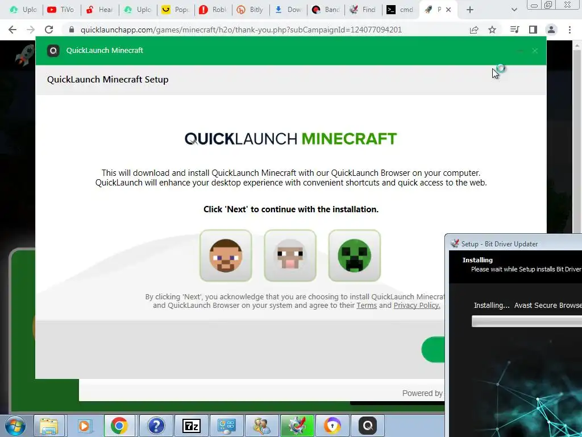Open the Privacy Policy link

click(x=417, y=306)
